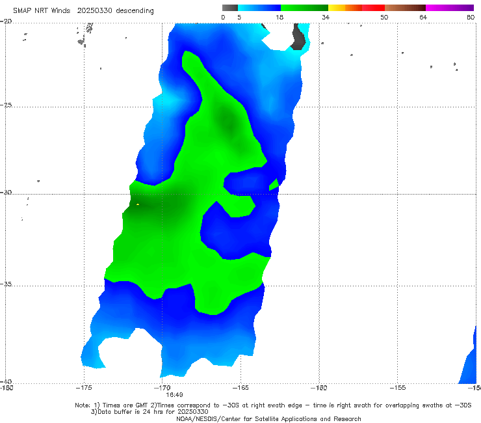481x423 pixels.
Task: Click the 16:49 swath time label
Action: [x=175, y=394]
